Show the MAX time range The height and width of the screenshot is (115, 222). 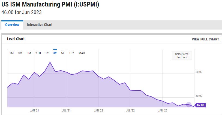[82, 53]
